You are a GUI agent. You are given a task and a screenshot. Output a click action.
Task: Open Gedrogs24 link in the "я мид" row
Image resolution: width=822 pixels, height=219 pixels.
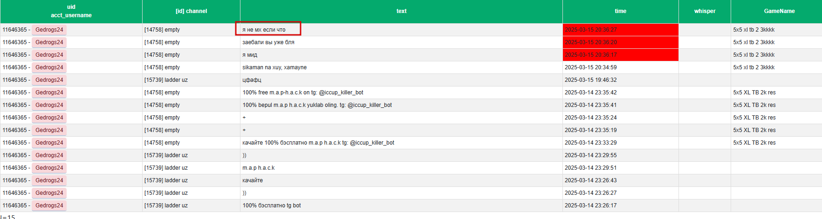pos(49,55)
